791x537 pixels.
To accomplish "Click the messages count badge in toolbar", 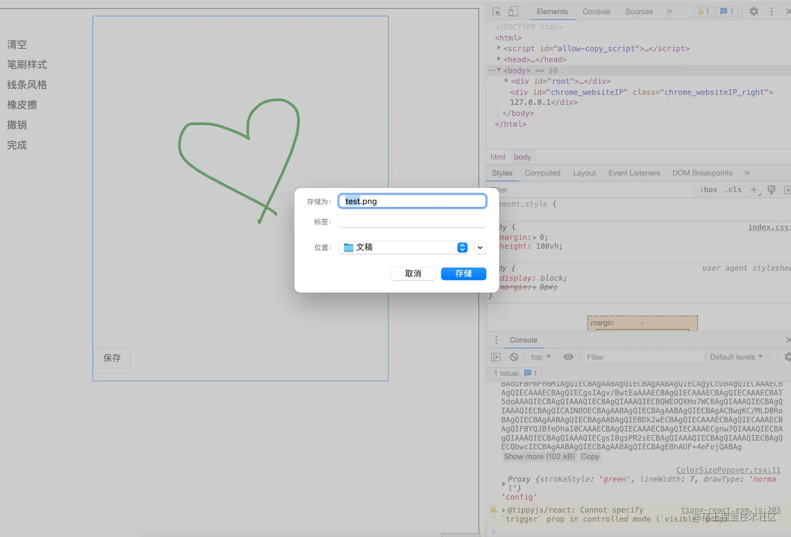I will point(727,11).
